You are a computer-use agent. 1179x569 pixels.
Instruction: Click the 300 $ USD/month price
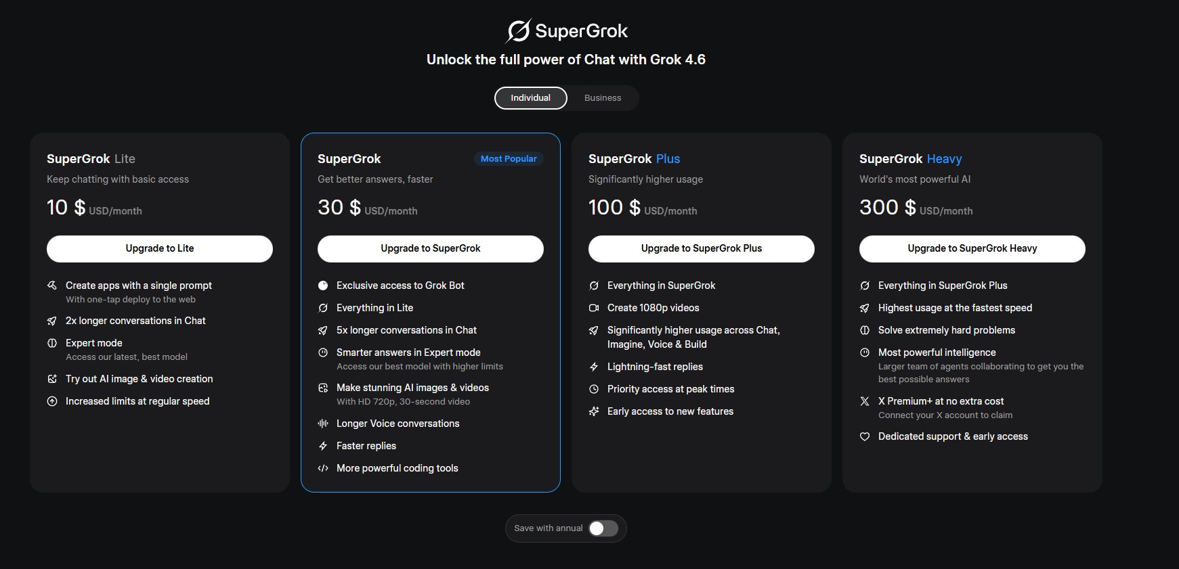(x=916, y=207)
